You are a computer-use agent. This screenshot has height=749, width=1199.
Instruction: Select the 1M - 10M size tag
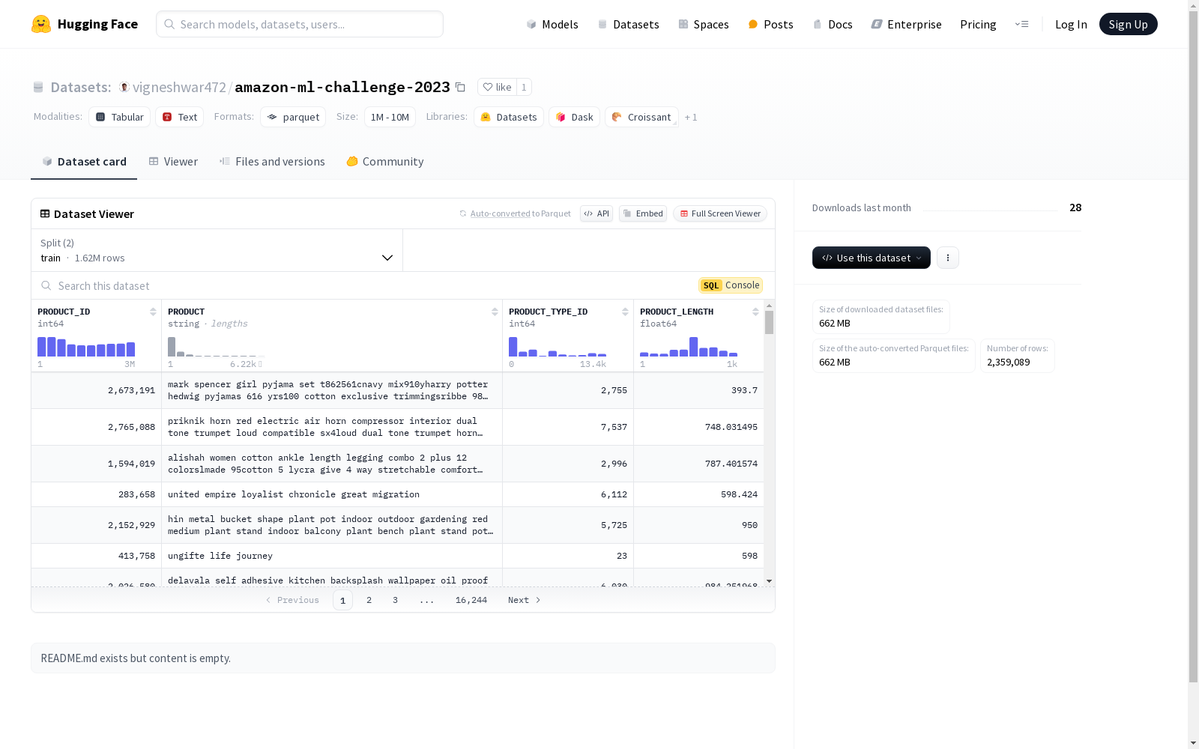pyautogui.click(x=390, y=117)
